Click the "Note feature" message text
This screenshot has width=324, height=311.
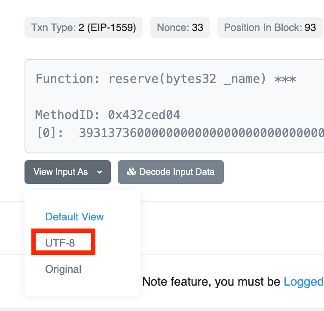click(x=211, y=282)
